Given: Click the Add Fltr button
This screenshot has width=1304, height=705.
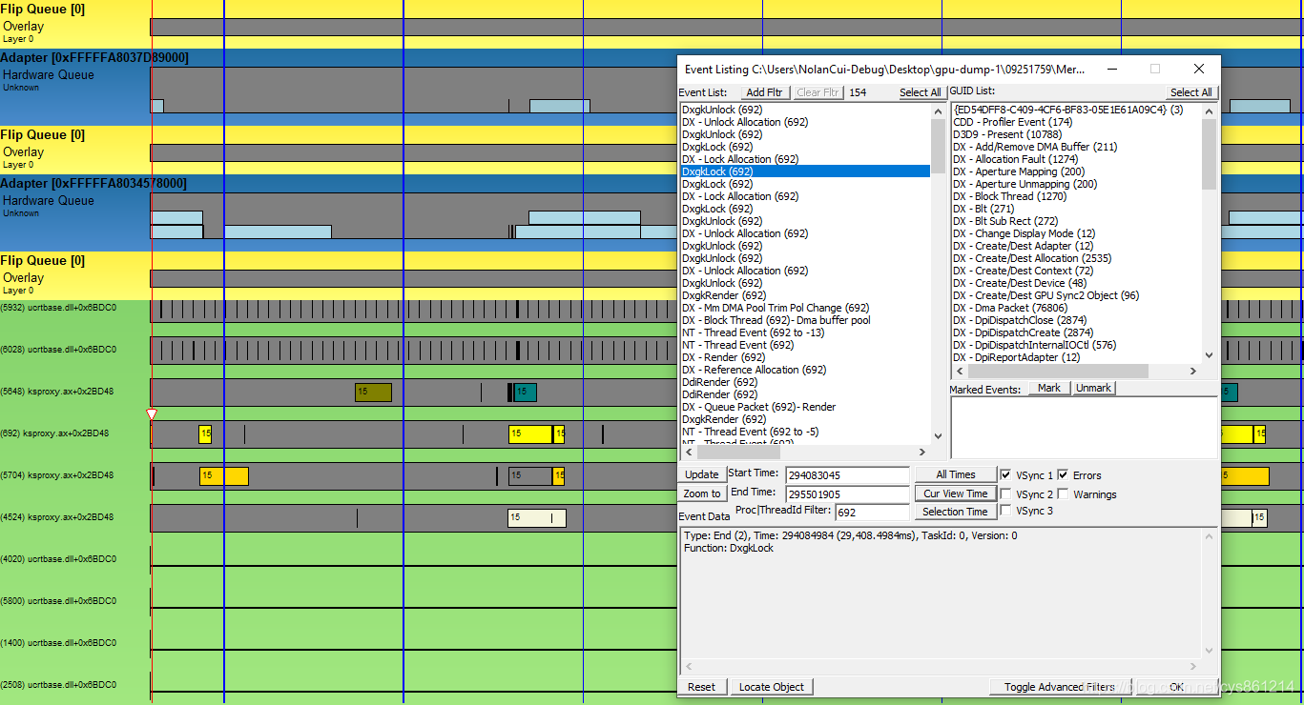Looking at the screenshot, I should point(763,92).
